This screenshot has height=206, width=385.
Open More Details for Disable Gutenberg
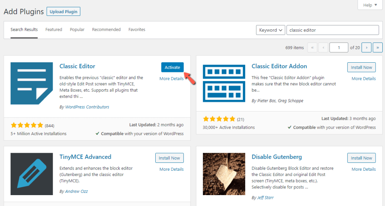(x=364, y=169)
